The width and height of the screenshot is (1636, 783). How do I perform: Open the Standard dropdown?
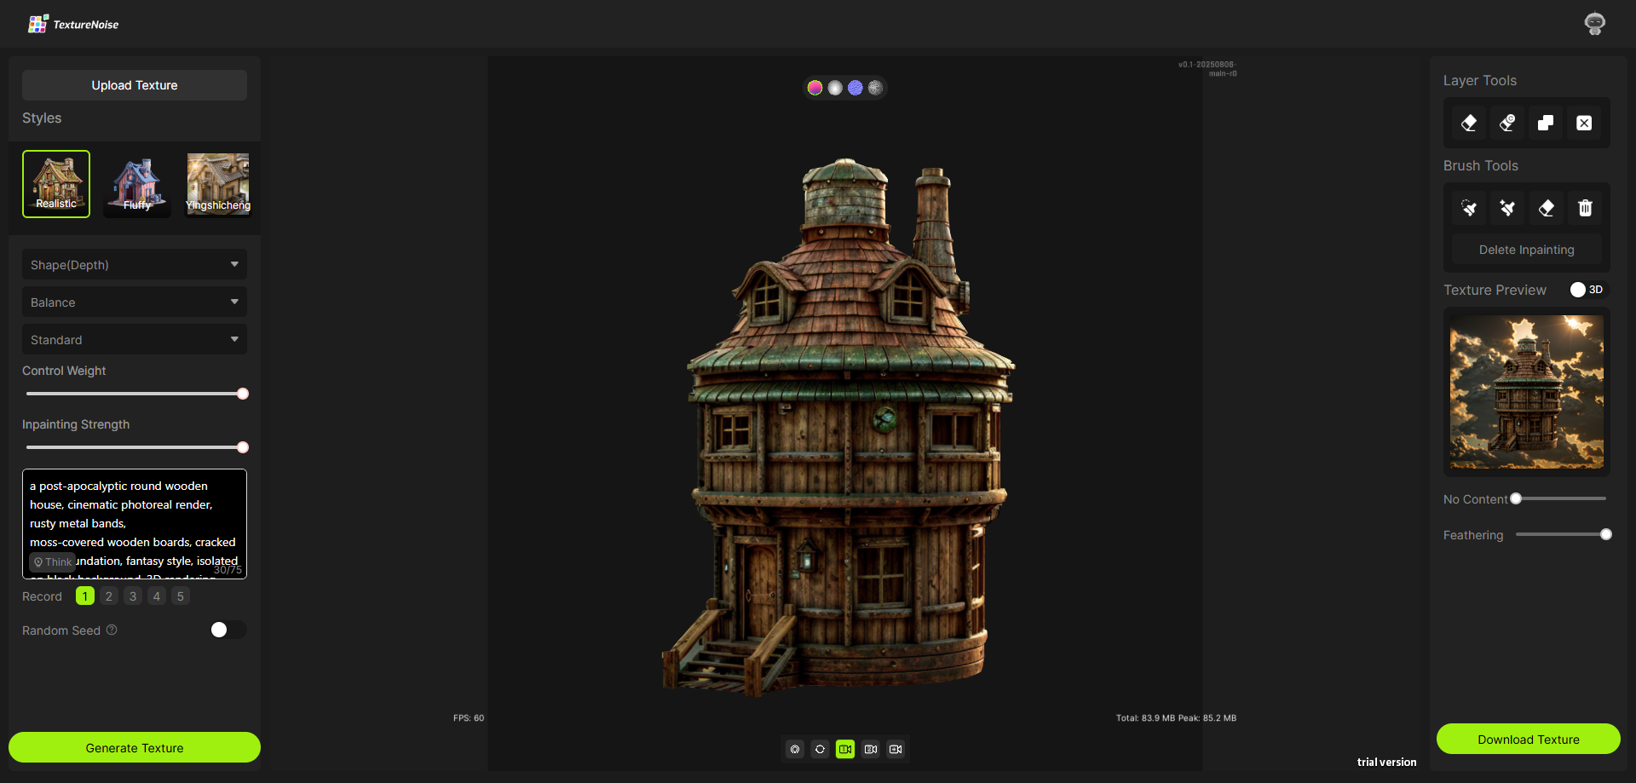(135, 340)
